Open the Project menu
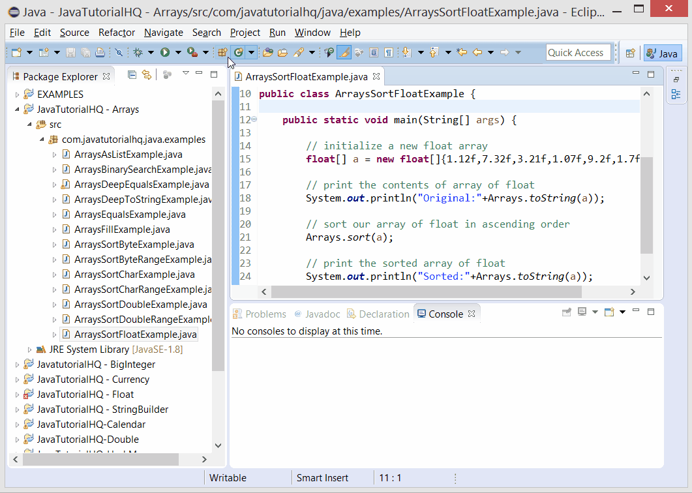This screenshot has width=692, height=493. click(245, 33)
